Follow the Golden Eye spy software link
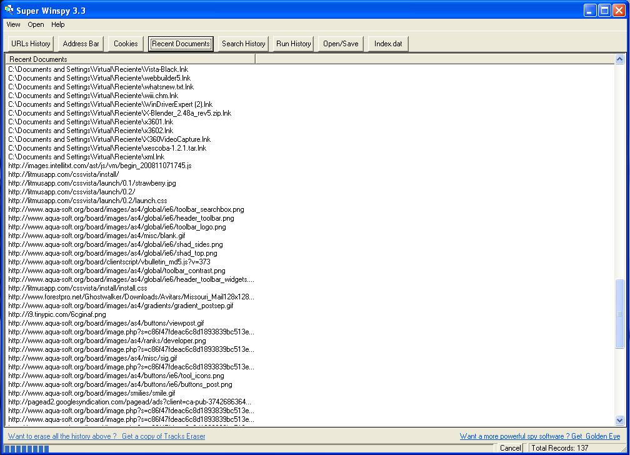630x455 pixels. click(540, 436)
